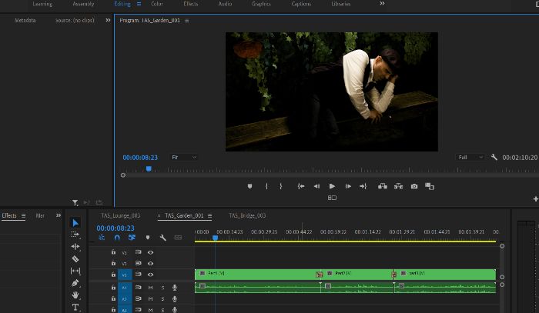Click the Go to In button
The image size is (539, 313).
click(x=301, y=186)
